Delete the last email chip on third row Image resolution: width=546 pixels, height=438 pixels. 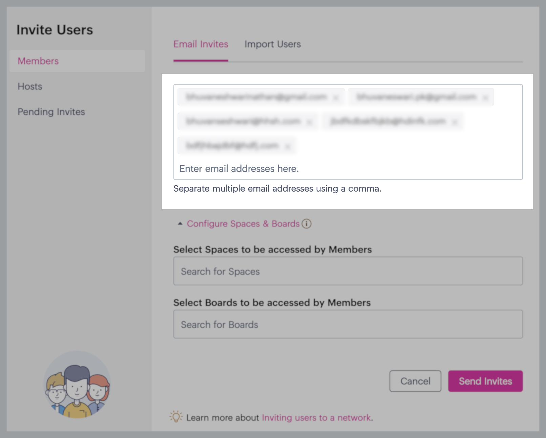tap(288, 147)
